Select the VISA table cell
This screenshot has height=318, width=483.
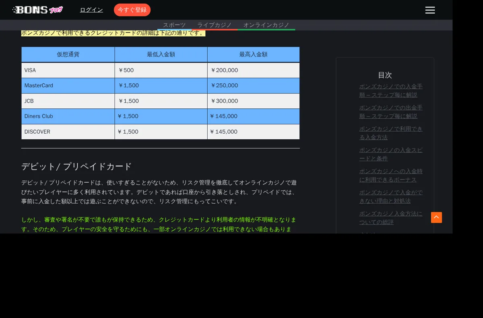click(68, 70)
